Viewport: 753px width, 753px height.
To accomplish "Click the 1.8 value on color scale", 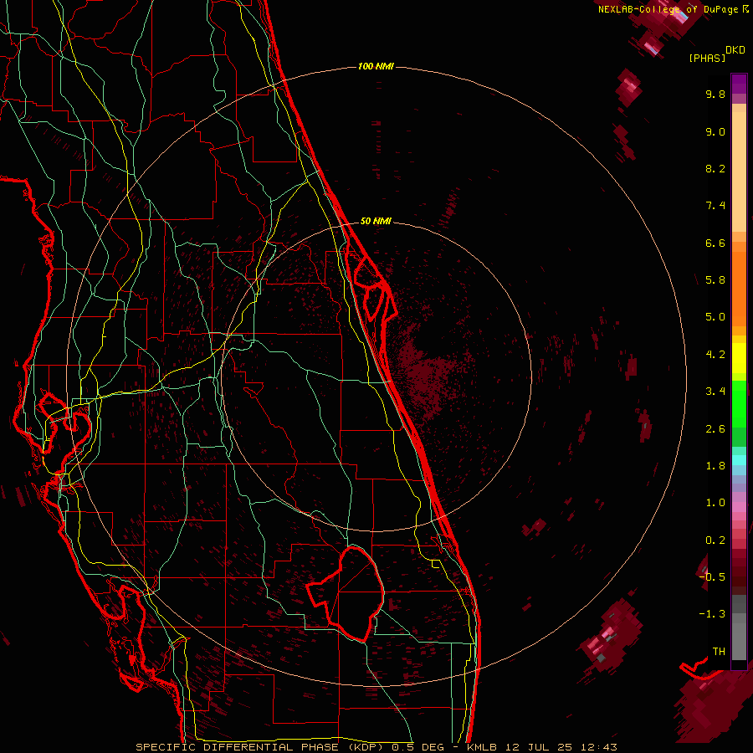I will 715,466.
